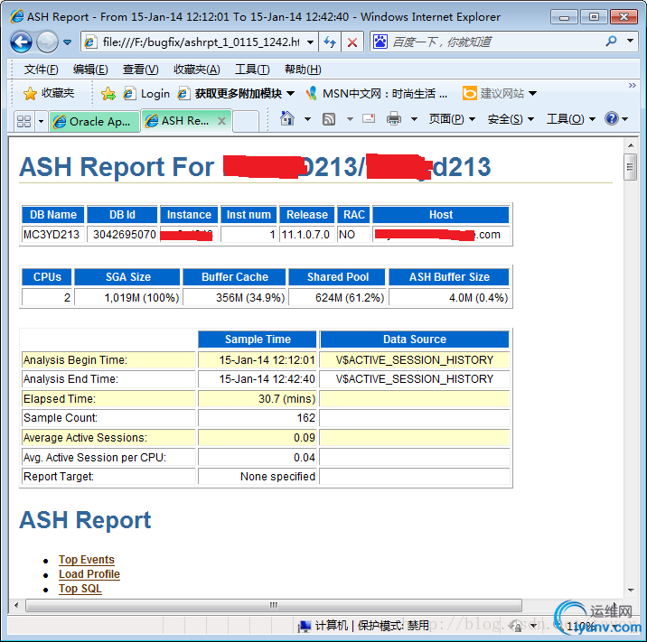Close the ASH Re... tab

[x=221, y=121]
